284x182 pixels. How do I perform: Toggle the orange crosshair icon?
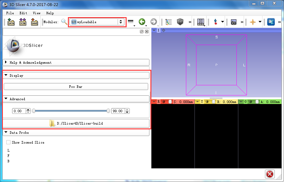pos(253,22)
